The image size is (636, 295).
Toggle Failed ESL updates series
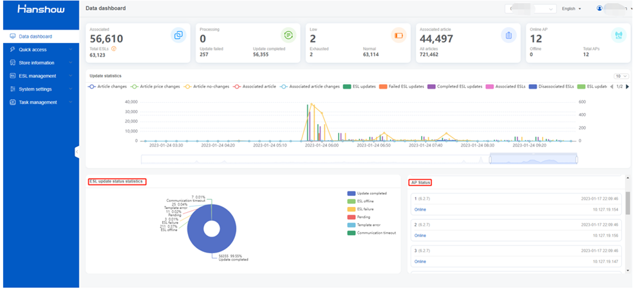click(x=402, y=86)
